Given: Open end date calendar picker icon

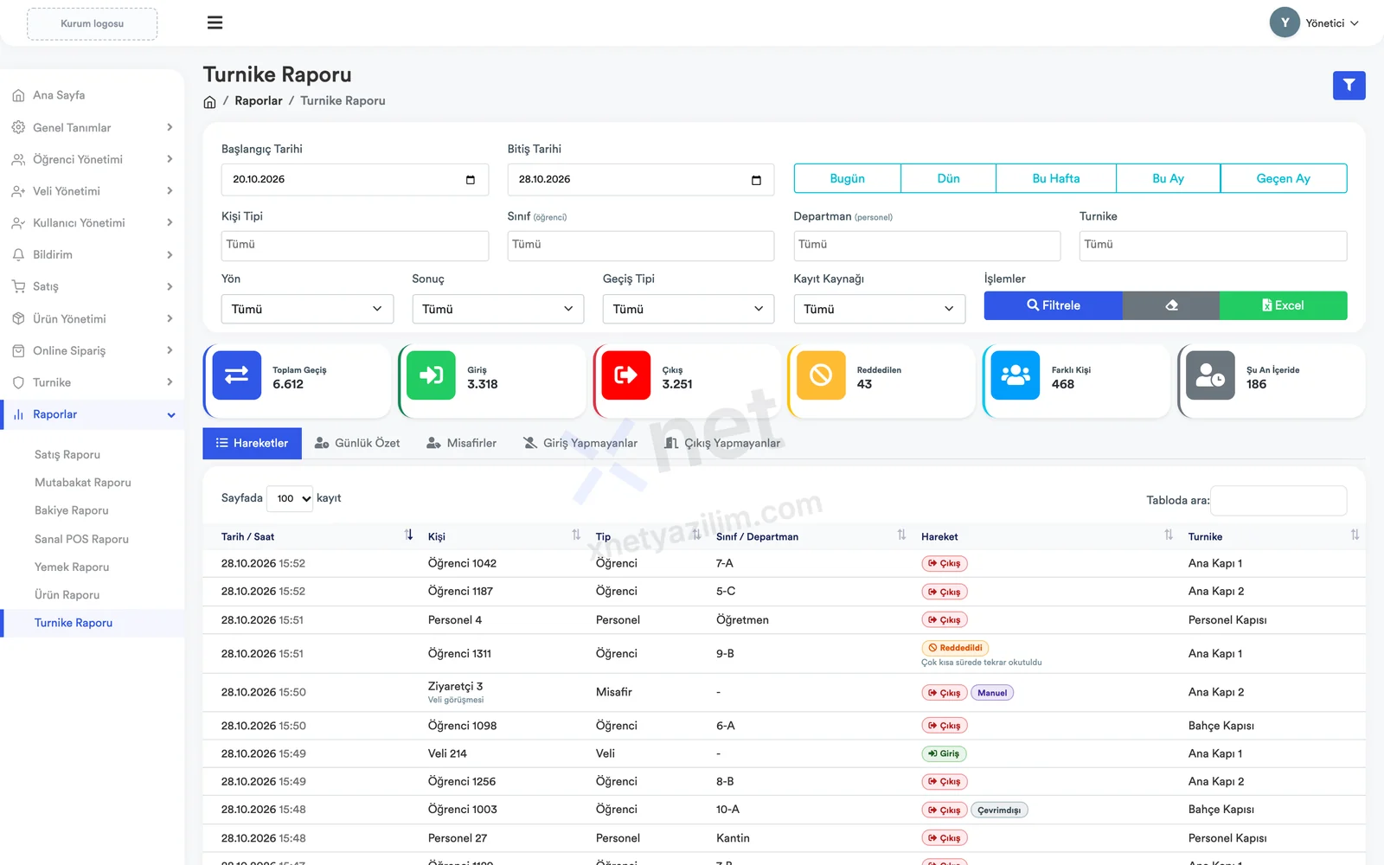Looking at the screenshot, I should (756, 180).
